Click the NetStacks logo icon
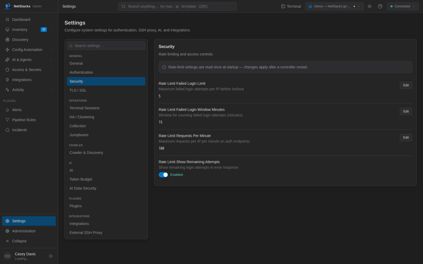Image resolution: width=423 pixels, height=264 pixels. (x=8, y=6)
